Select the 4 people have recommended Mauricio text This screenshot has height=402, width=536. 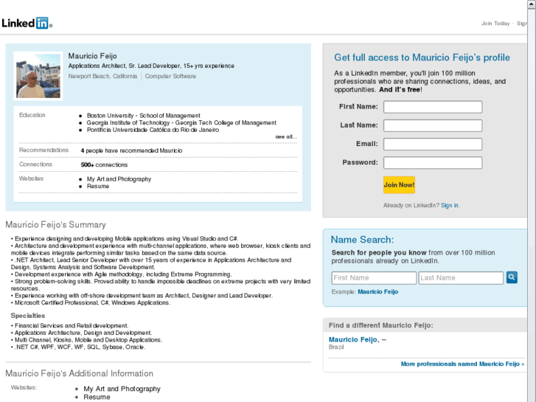pyautogui.click(x=131, y=150)
